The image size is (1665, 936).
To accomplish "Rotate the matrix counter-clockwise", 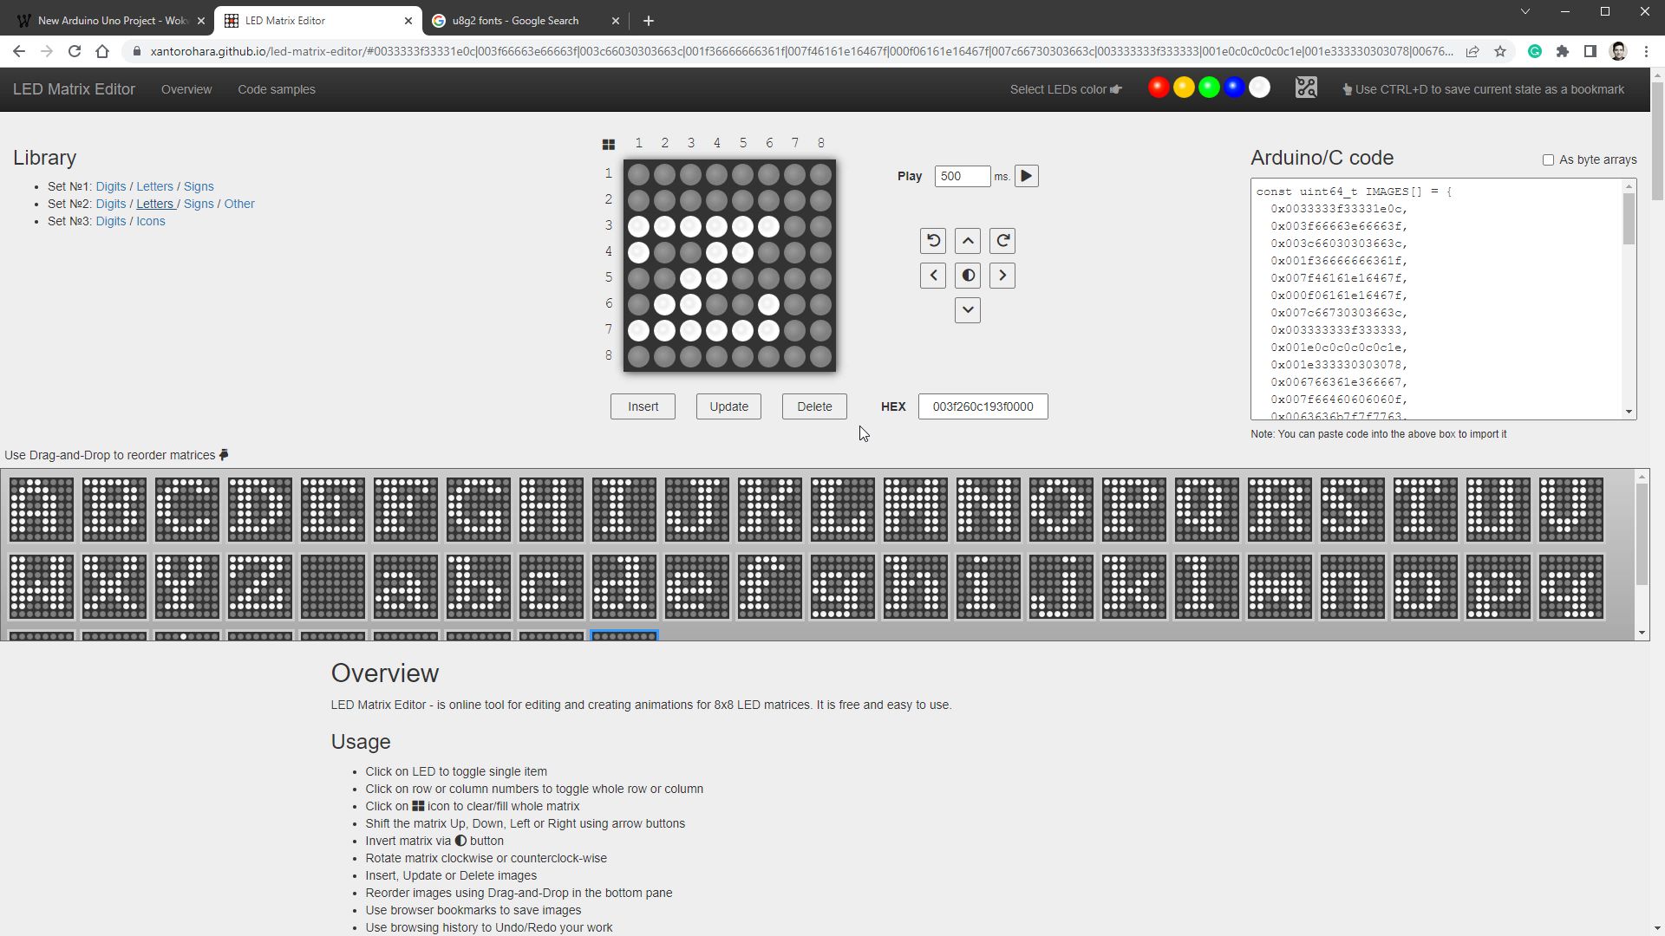I will click(932, 240).
